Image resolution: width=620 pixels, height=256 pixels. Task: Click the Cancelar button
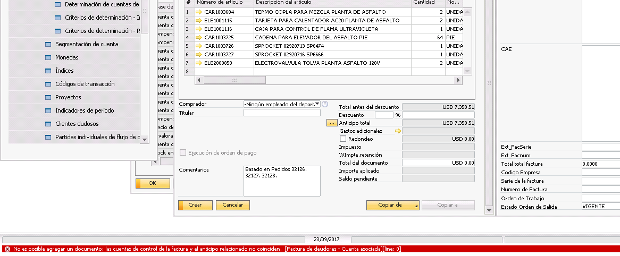point(232,205)
